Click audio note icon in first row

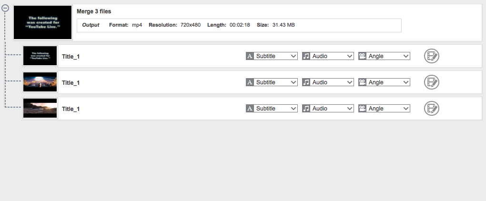pyautogui.click(x=306, y=56)
